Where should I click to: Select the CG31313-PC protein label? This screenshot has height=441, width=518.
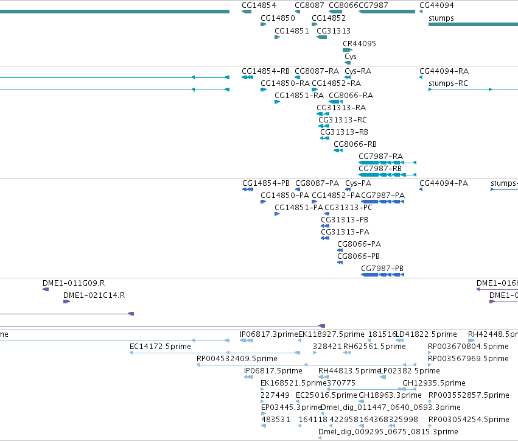348,208
